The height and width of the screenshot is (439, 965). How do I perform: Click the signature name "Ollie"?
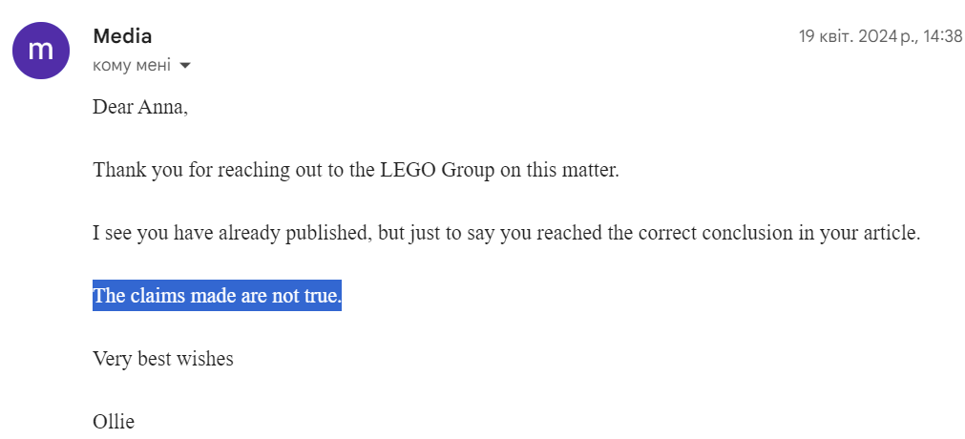click(114, 422)
